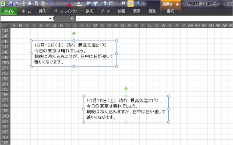
Task: Click the Quick Print printer icon
Action: 24,3
